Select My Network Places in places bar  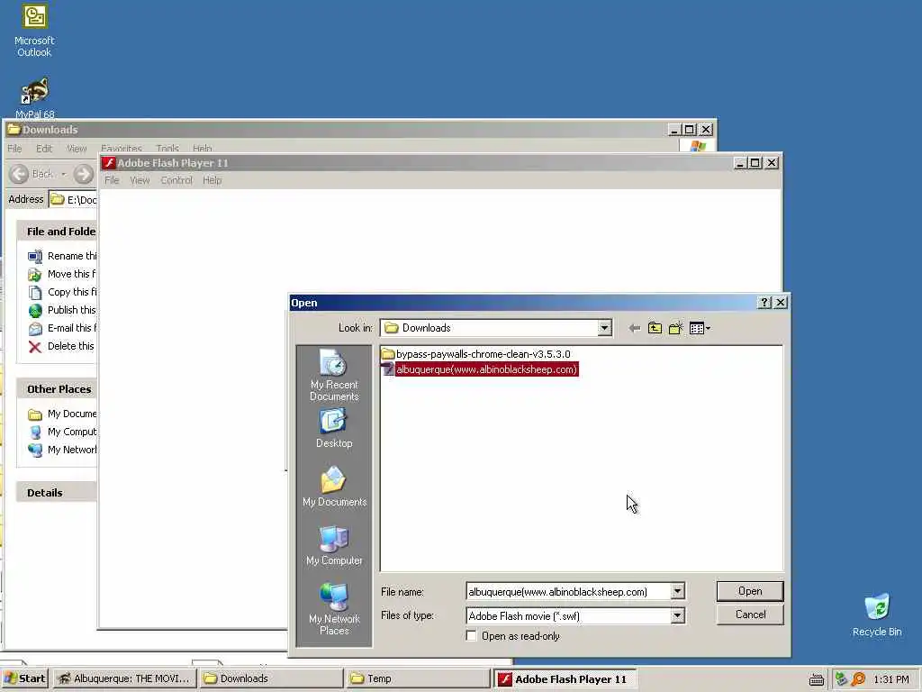click(334, 609)
